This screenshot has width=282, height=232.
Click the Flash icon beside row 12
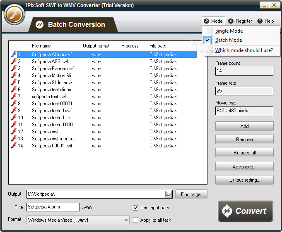(14, 131)
